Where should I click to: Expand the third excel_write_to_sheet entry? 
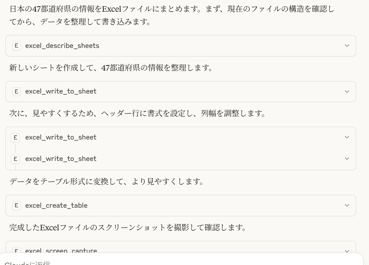click(x=347, y=159)
